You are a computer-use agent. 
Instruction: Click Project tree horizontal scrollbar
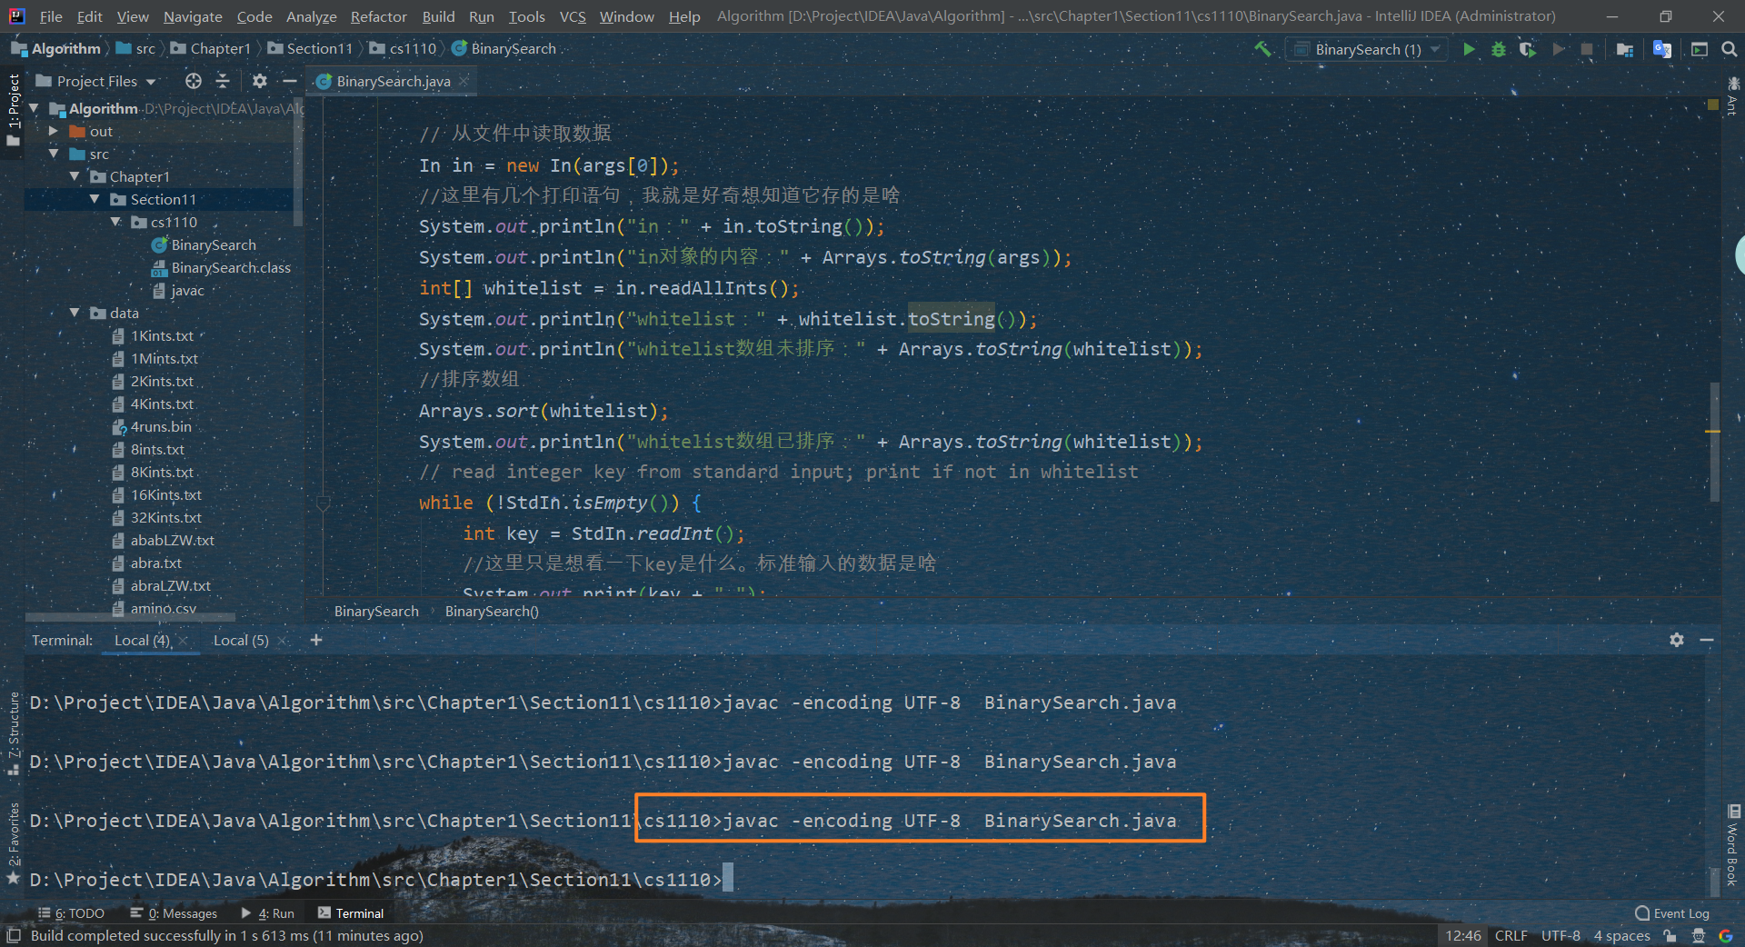(x=130, y=617)
